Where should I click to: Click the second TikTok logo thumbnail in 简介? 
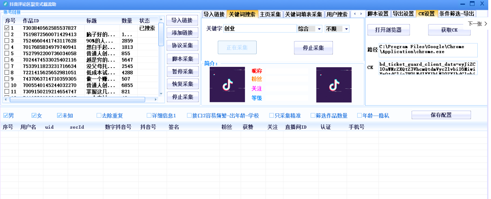click(334, 84)
